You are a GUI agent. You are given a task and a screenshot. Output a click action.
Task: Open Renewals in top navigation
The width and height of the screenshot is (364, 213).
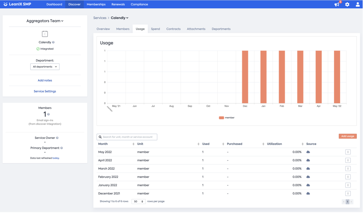(119, 4)
